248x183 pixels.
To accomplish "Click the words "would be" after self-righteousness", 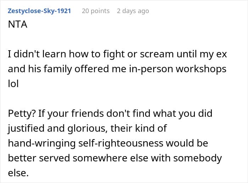I will click(x=187, y=143).
